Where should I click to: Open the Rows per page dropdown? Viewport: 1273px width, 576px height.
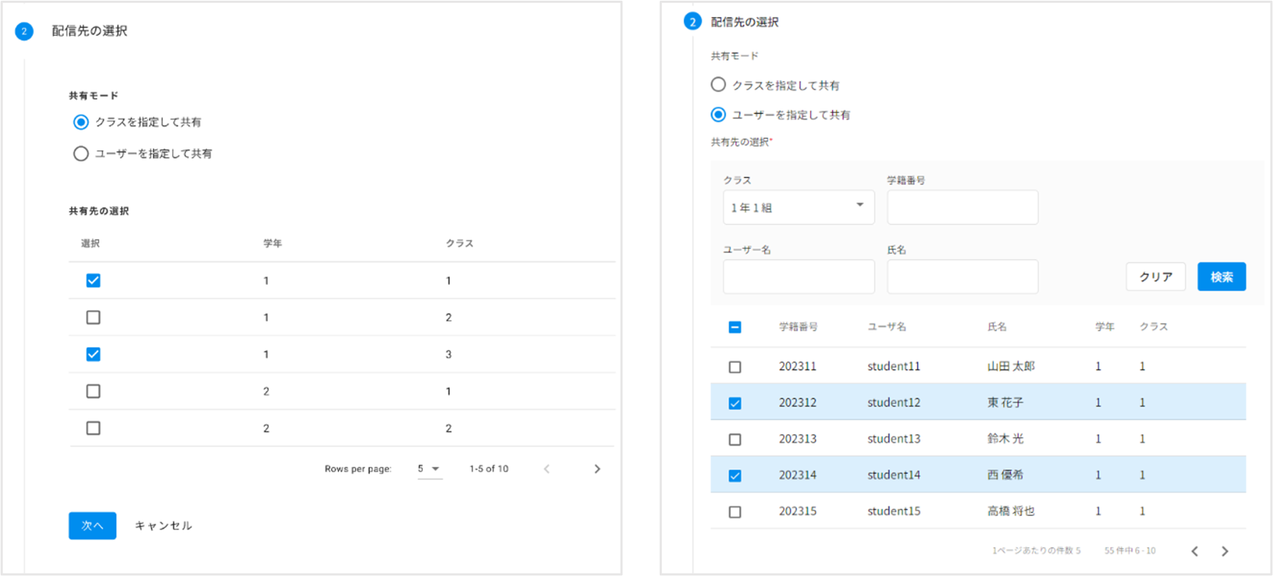(x=429, y=469)
